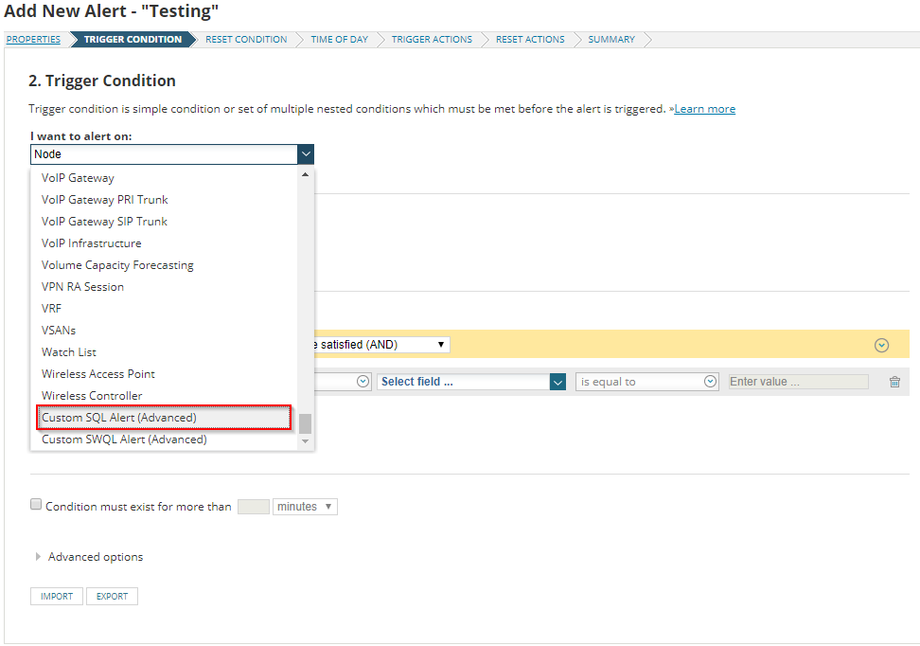Click the IMPORT button
The width and height of the screenshot is (920, 646).
[x=56, y=596]
